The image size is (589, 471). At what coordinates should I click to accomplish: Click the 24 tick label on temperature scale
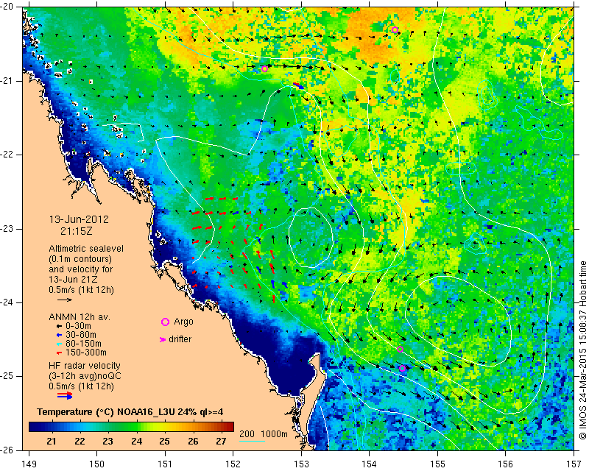[137, 441]
